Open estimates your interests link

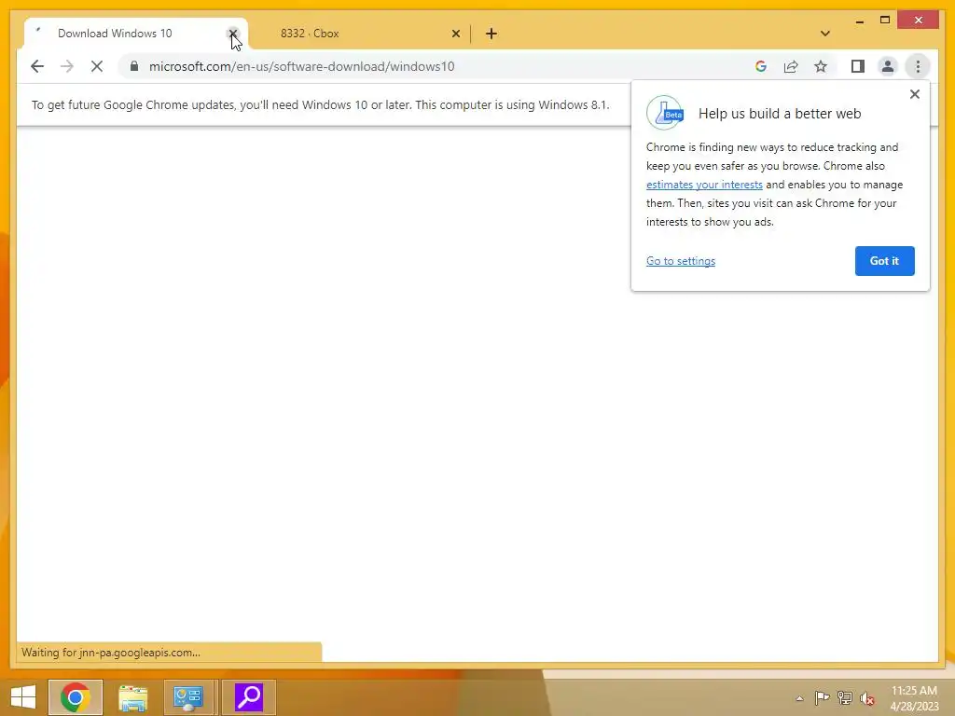704,185
